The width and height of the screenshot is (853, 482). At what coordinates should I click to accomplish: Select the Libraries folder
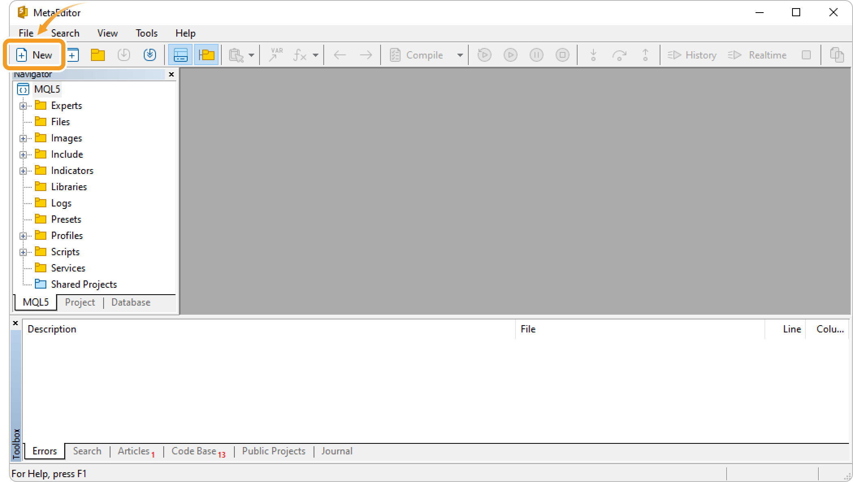pos(69,187)
